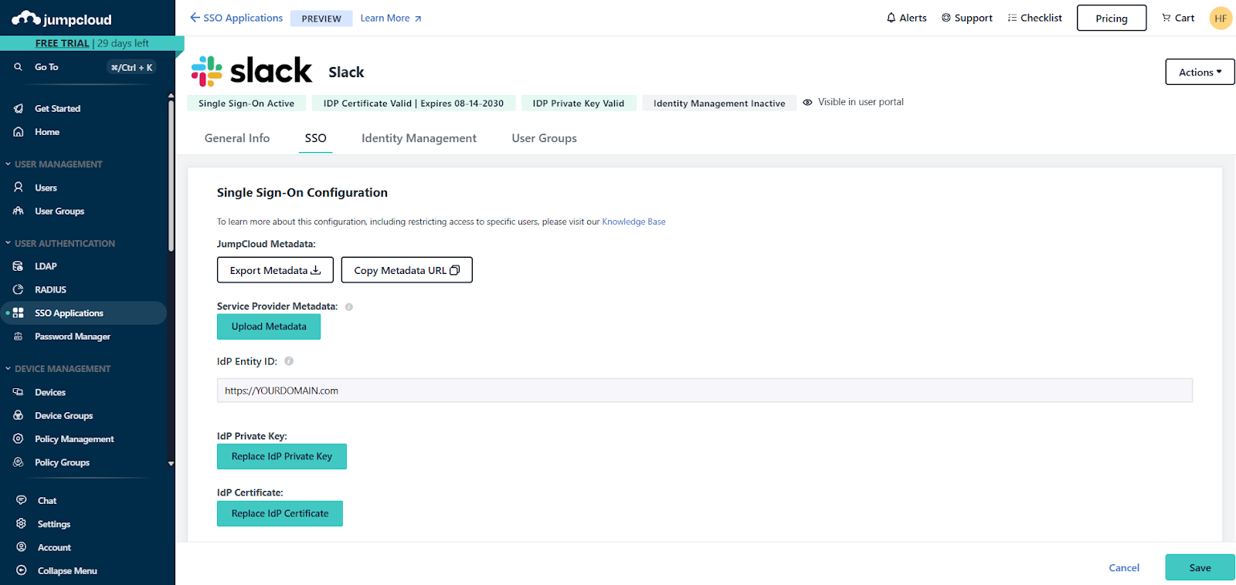The width and height of the screenshot is (1236, 585).
Task: Click Export Metadata button
Action: [x=275, y=270]
